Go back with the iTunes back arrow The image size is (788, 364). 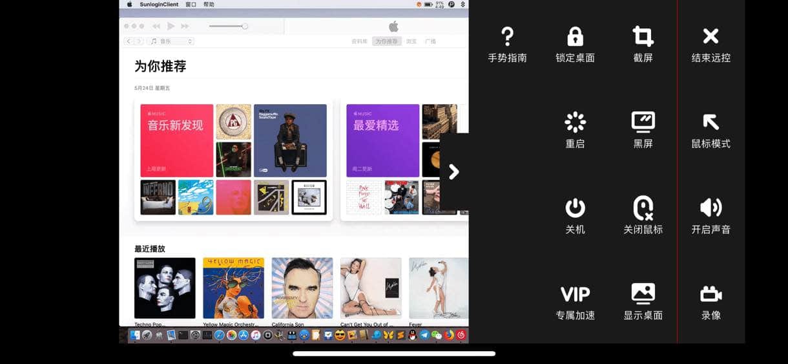129,41
